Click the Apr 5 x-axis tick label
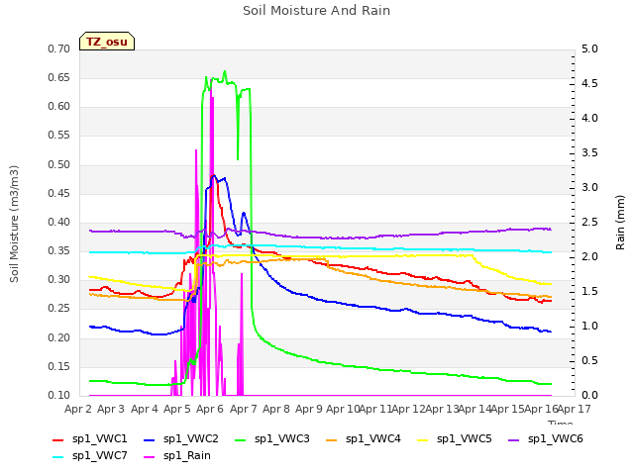Screen dimensions: 634x475 [x=177, y=409]
